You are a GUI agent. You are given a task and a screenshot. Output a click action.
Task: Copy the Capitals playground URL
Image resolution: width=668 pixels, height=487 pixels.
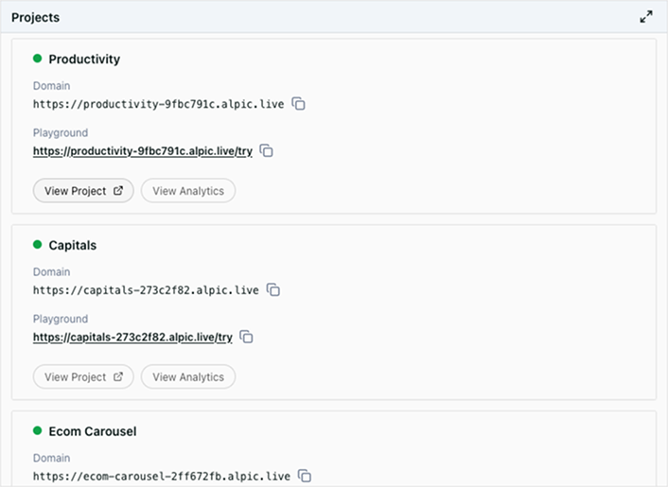[x=246, y=337]
